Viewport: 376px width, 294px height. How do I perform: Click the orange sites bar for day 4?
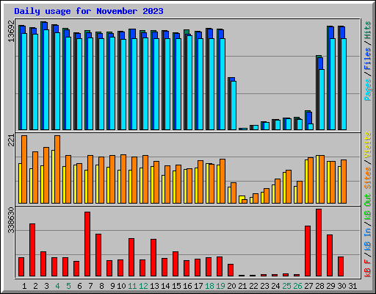57,169
